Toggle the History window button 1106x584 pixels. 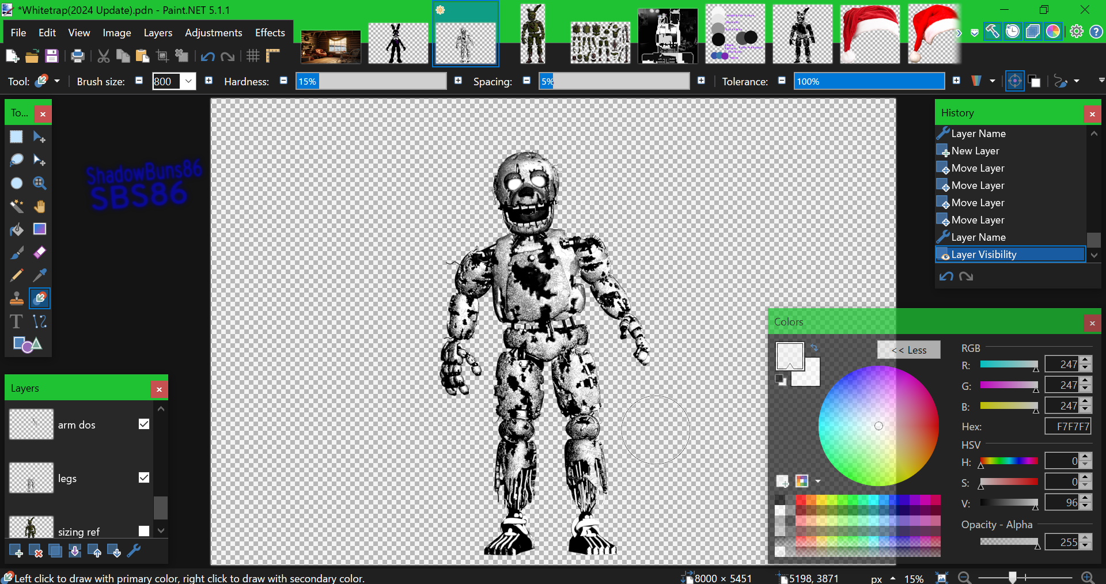point(1013,31)
